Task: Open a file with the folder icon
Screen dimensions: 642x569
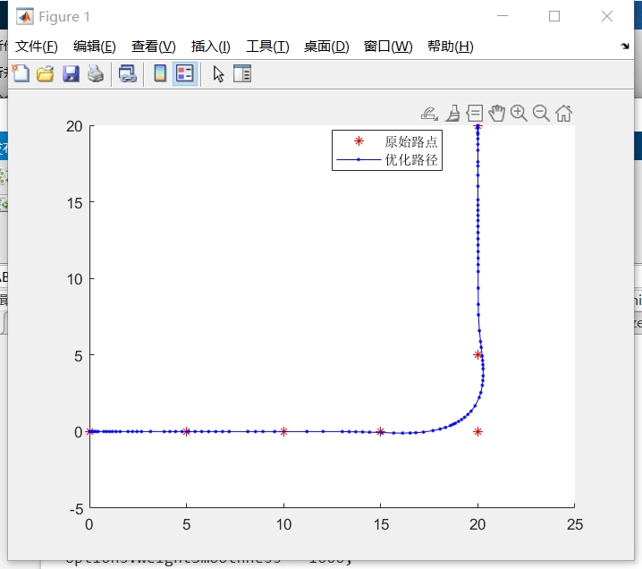Action: (x=45, y=74)
